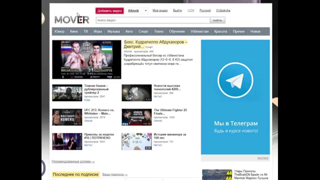Click the Рекомендованные ролики link
This screenshot has height=180, width=320.
tap(73, 161)
